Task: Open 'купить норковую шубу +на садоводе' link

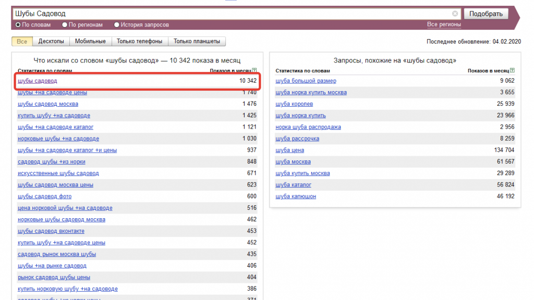Action: coord(68,289)
